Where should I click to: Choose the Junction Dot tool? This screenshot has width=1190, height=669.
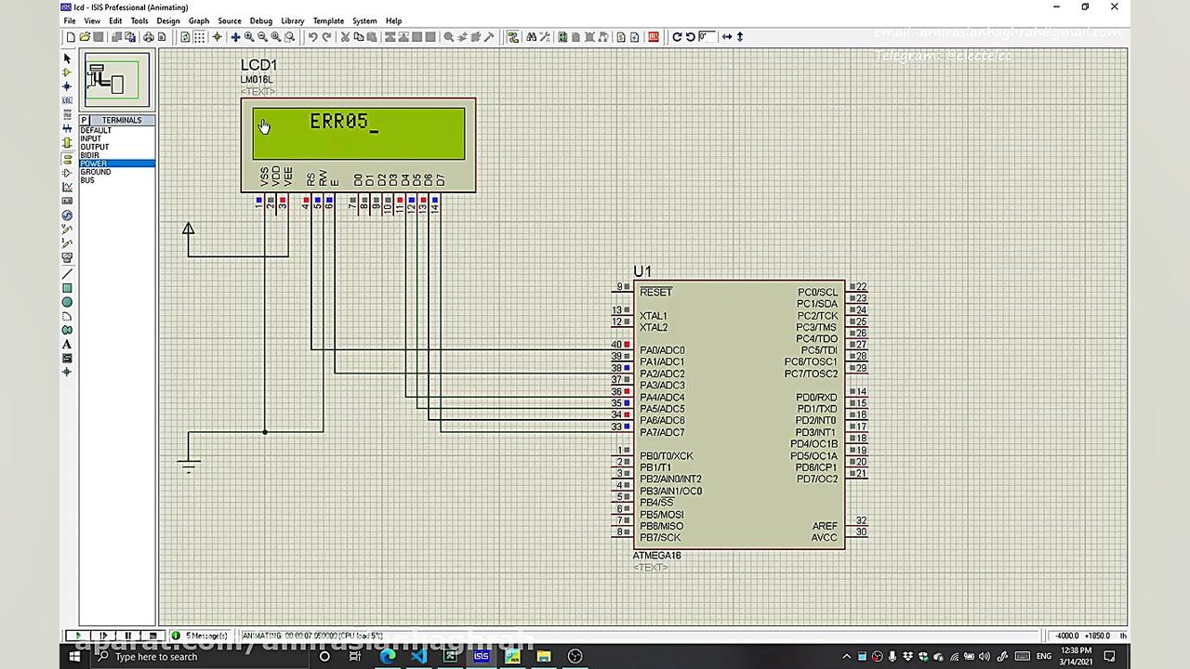coord(67,86)
